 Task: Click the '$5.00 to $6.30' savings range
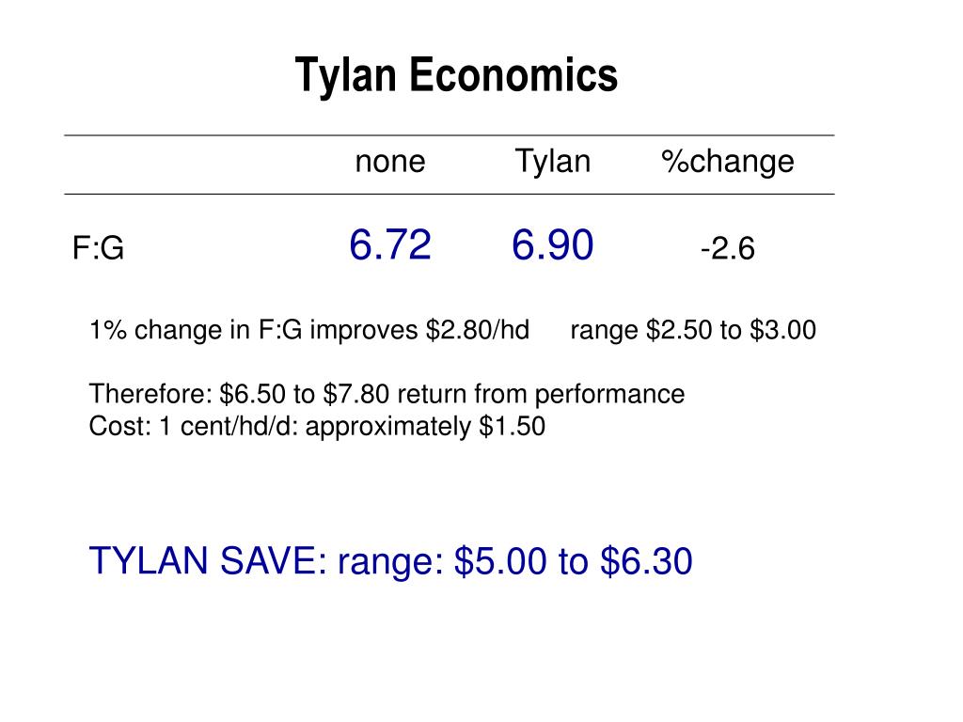[574, 560]
